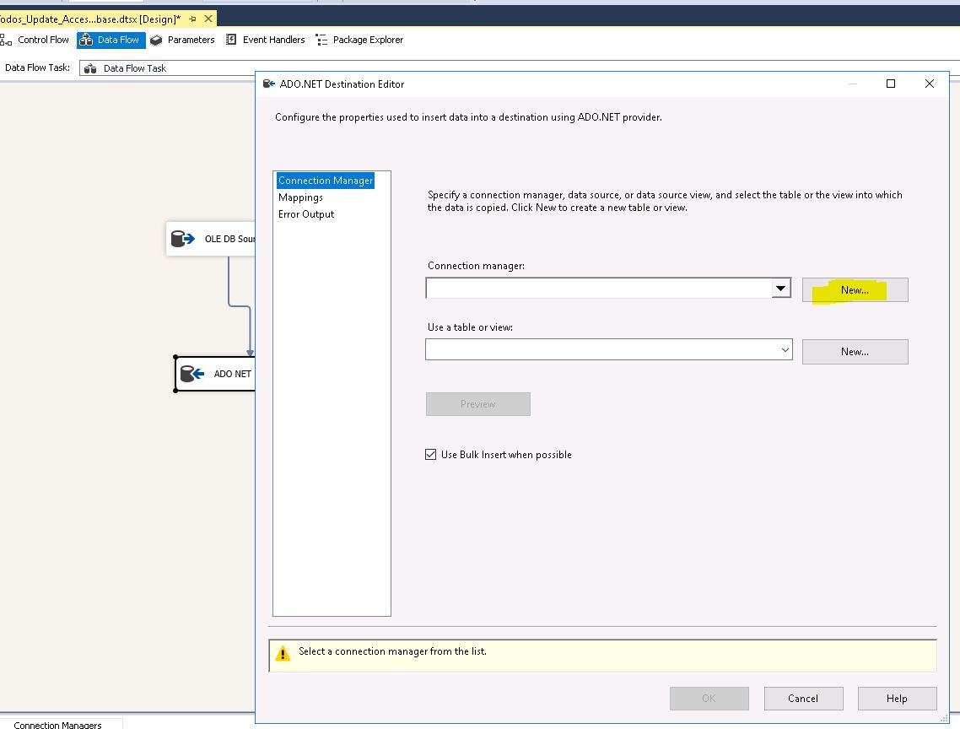
Task: Open the Connection manager dropdown arrow
Action: pyautogui.click(x=781, y=289)
